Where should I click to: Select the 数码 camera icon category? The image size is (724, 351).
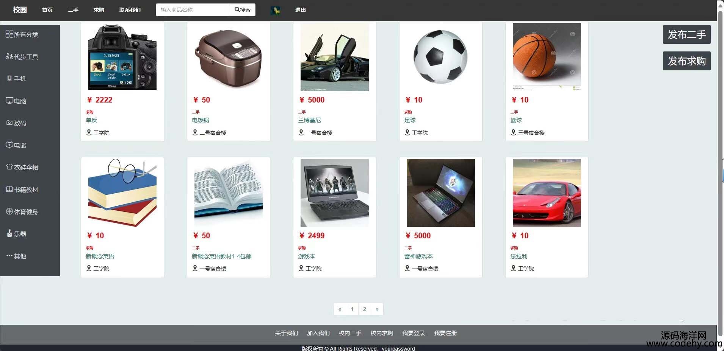17,123
